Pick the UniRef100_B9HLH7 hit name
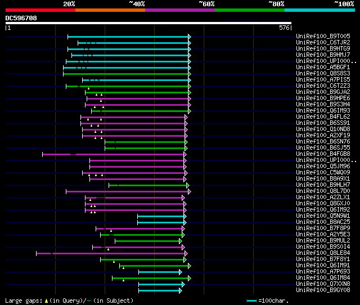 pos(323,185)
